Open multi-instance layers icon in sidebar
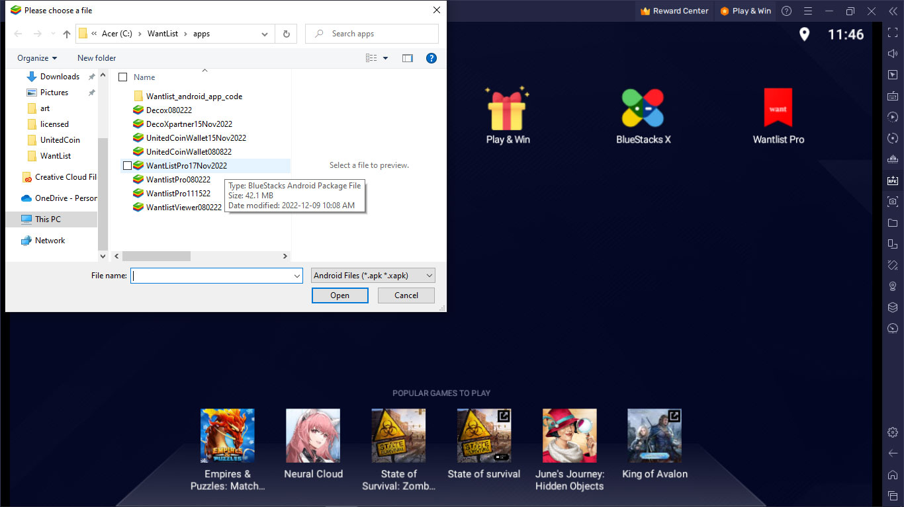This screenshot has height=507, width=904. [893, 307]
